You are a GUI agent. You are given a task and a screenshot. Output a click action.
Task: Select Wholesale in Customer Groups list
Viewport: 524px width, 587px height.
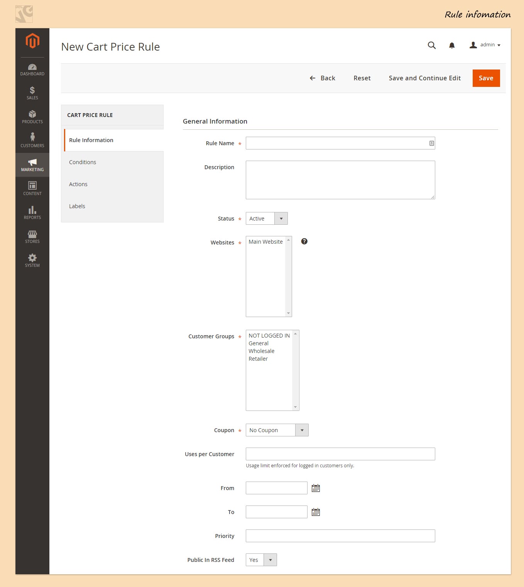click(x=262, y=351)
